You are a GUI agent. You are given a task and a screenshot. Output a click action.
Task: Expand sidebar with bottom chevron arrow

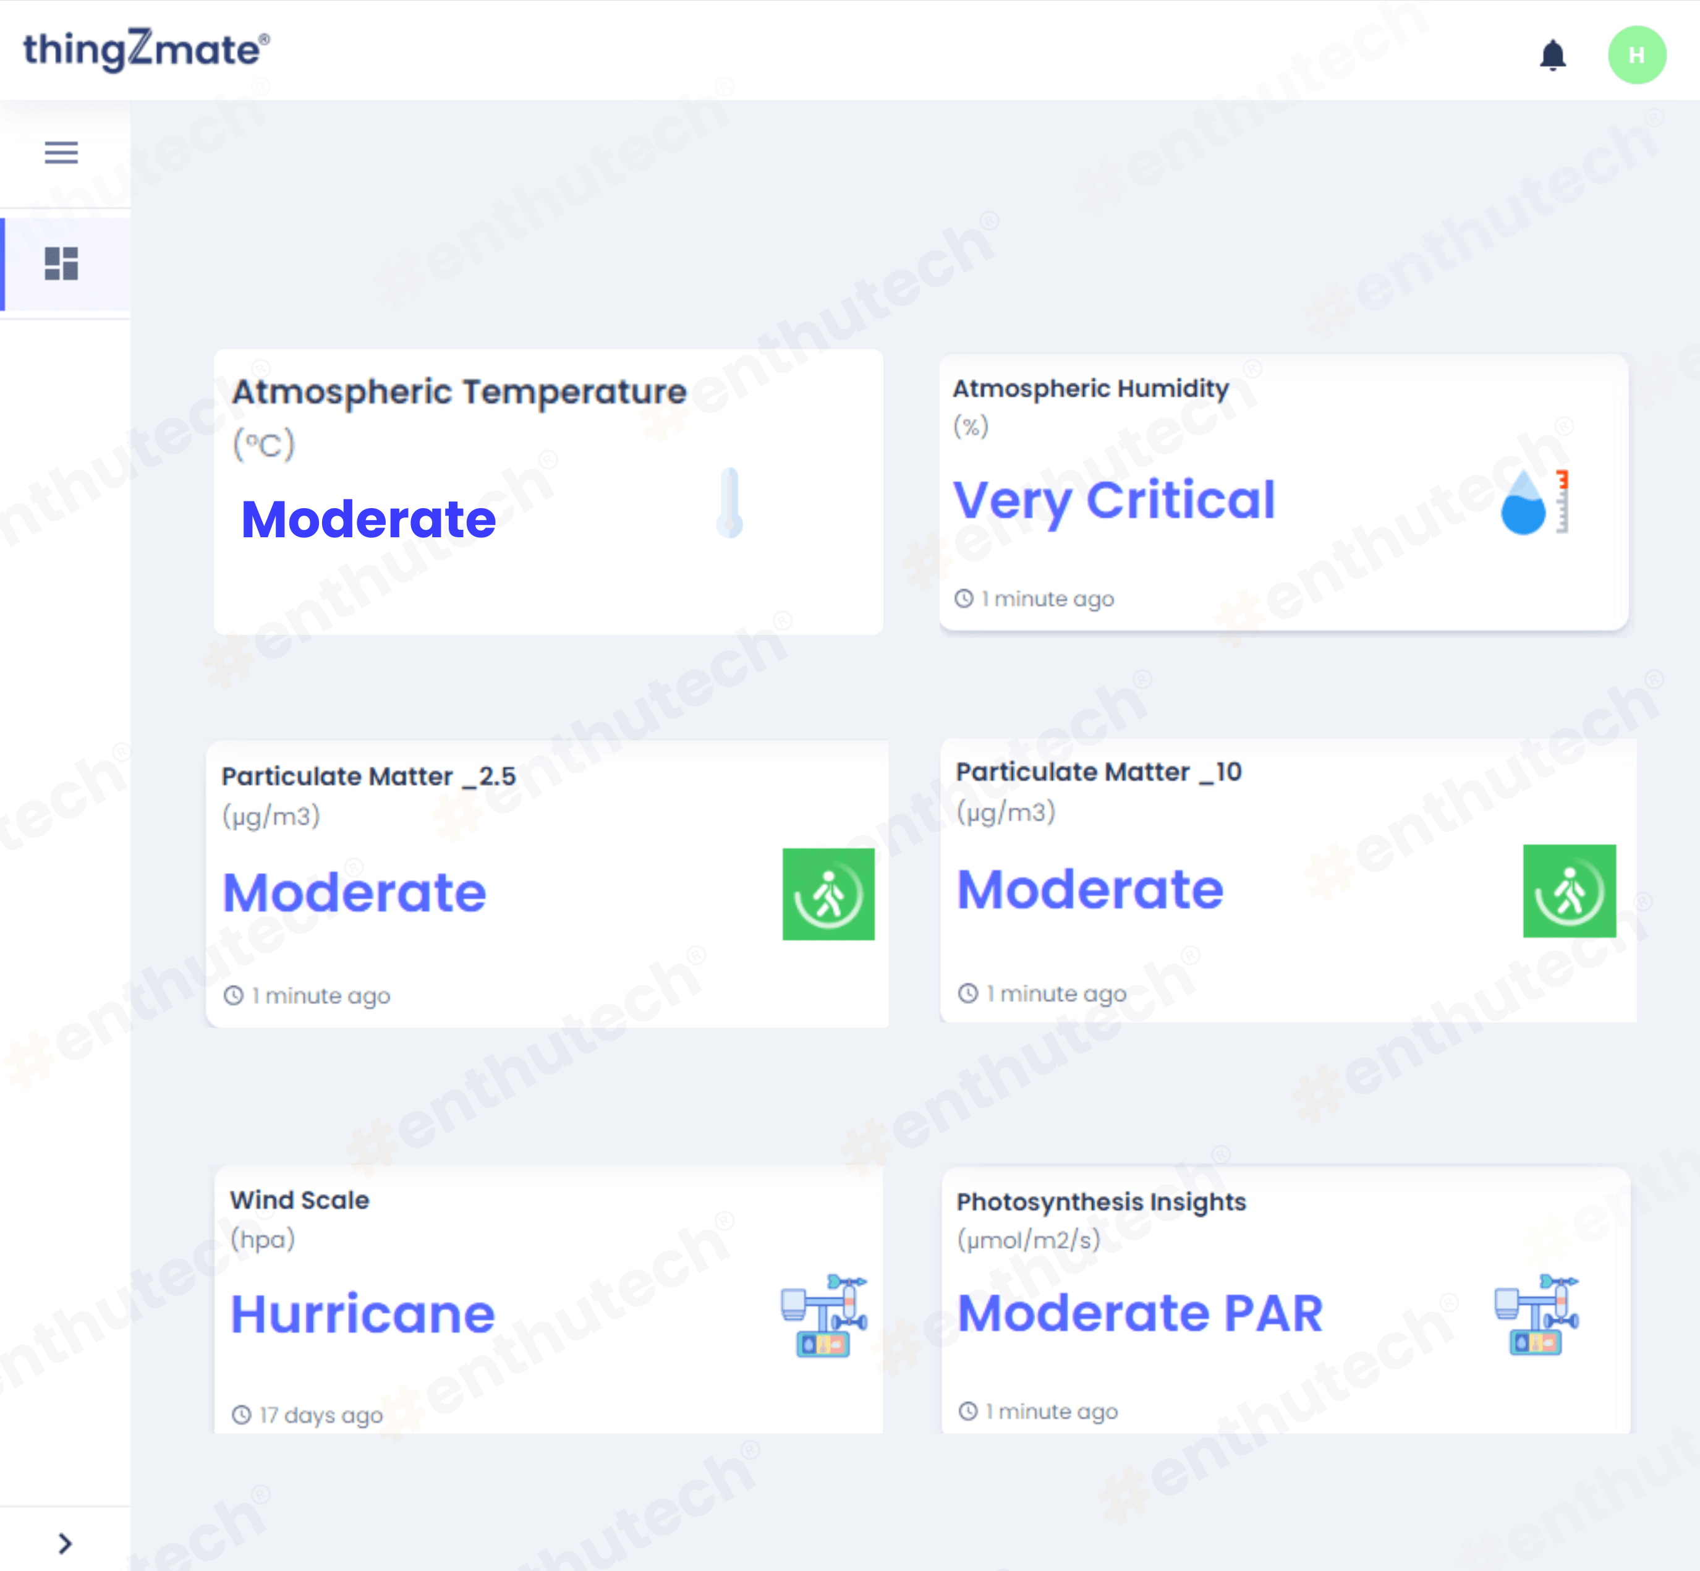pyautogui.click(x=64, y=1543)
